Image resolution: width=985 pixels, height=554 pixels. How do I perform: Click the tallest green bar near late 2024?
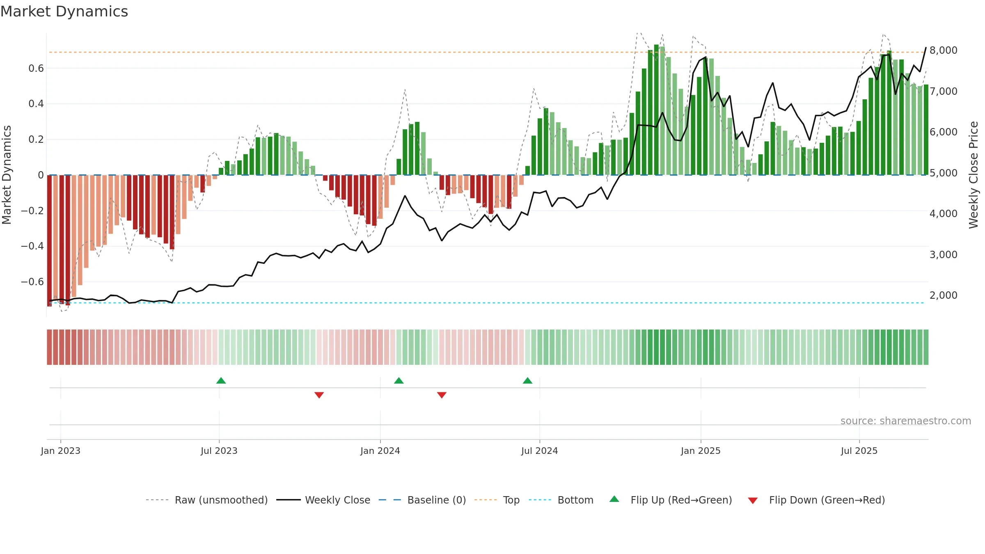[656, 110]
